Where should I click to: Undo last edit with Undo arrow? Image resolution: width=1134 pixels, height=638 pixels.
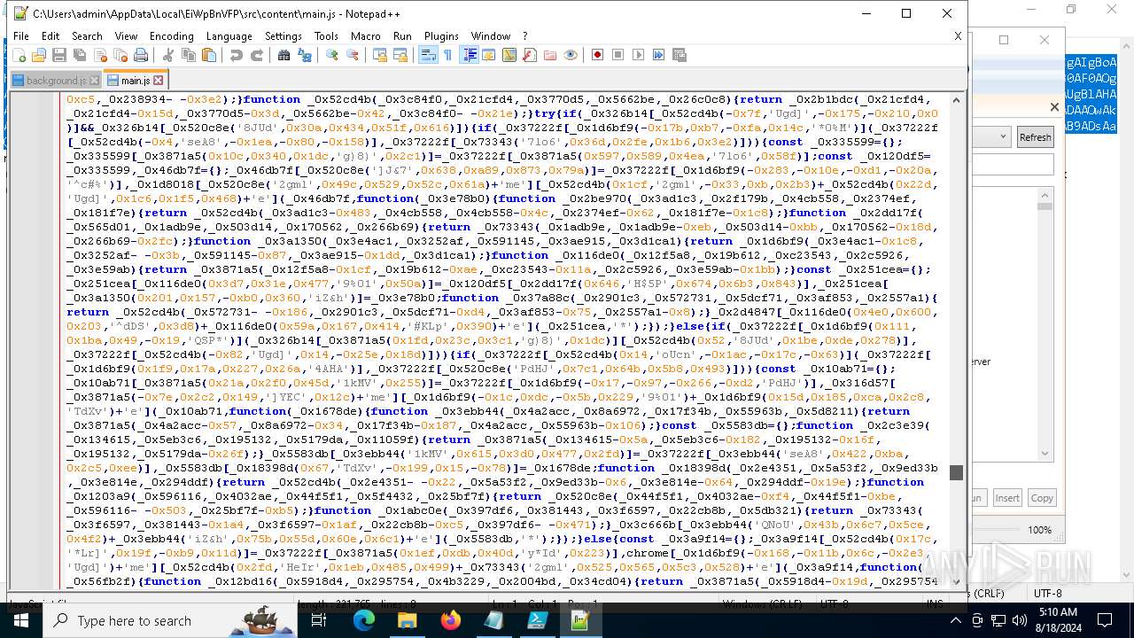click(237, 55)
